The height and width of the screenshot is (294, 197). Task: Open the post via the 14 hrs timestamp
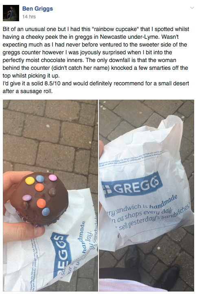click(29, 17)
